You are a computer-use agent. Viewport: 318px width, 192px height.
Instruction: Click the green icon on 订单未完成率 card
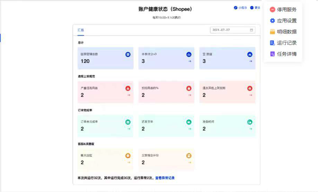click(x=128, y=122)
